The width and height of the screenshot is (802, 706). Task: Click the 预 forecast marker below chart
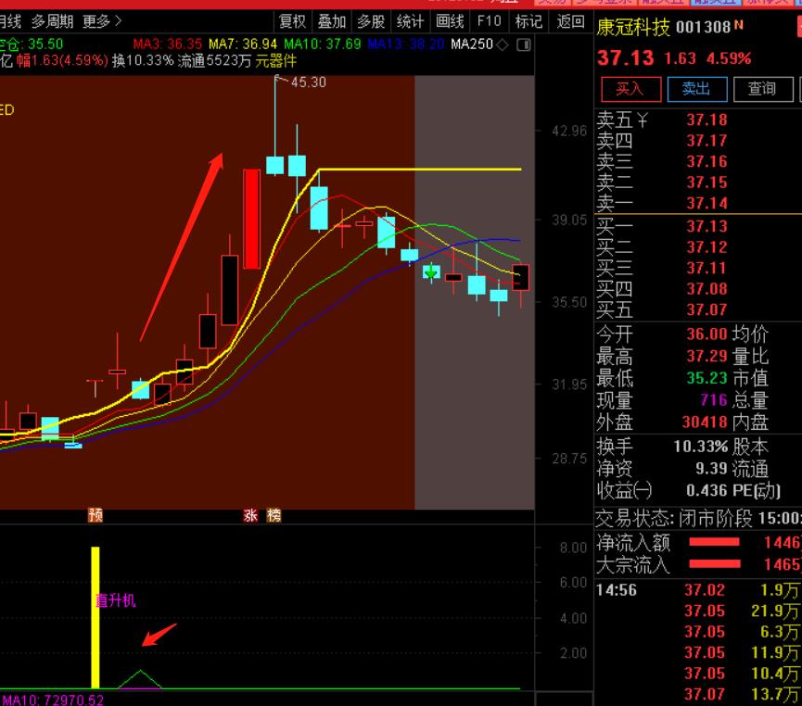95,515
